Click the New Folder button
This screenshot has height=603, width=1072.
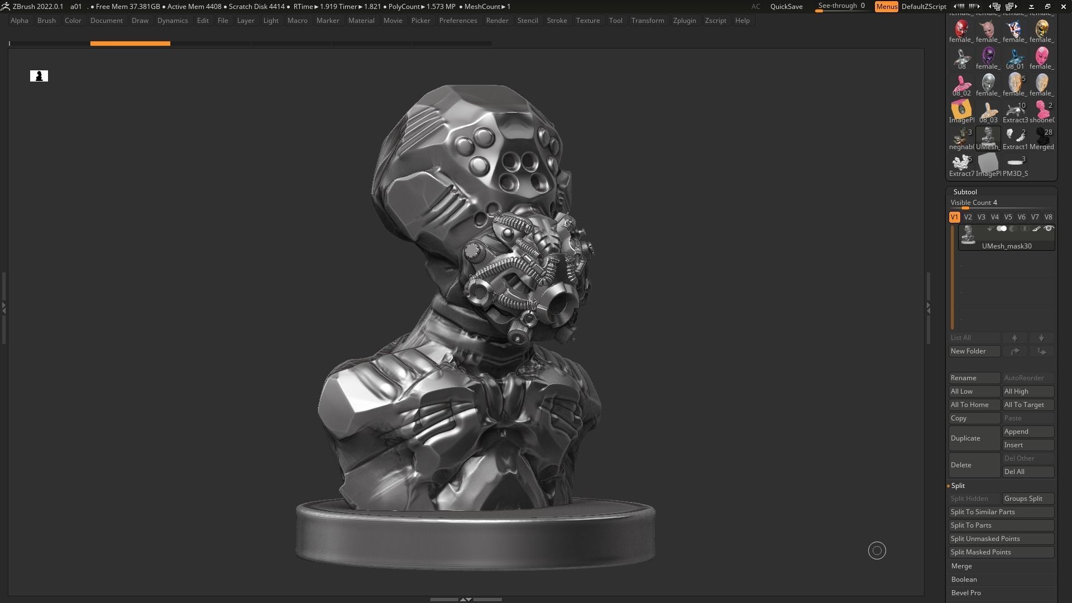[974, 351]
